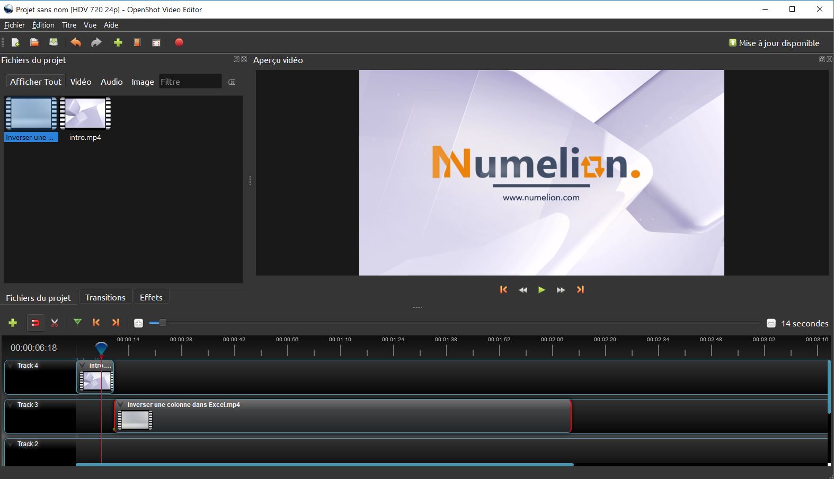The height and width of the screenshot is (479, 834).
Task: Export video with the red circle icon
Action: [179, 42]
